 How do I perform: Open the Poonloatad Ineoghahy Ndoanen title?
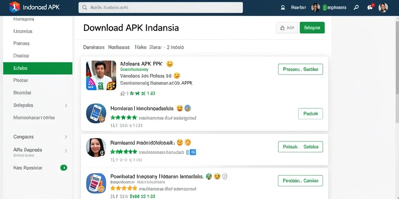[157, 176]
